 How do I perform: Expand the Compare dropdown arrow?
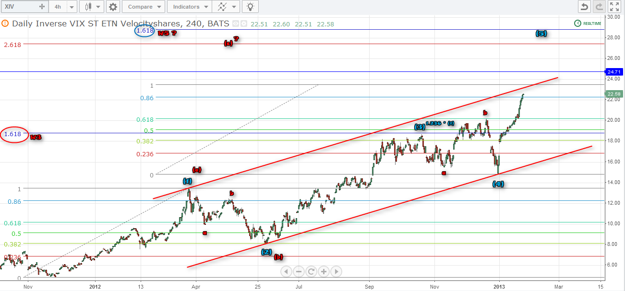[160, 7]
